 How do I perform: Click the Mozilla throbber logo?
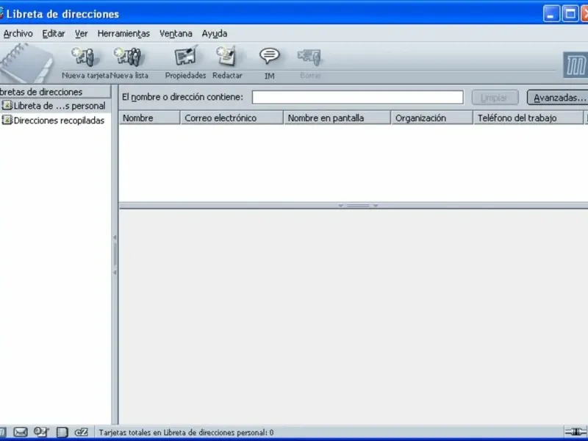576,65
